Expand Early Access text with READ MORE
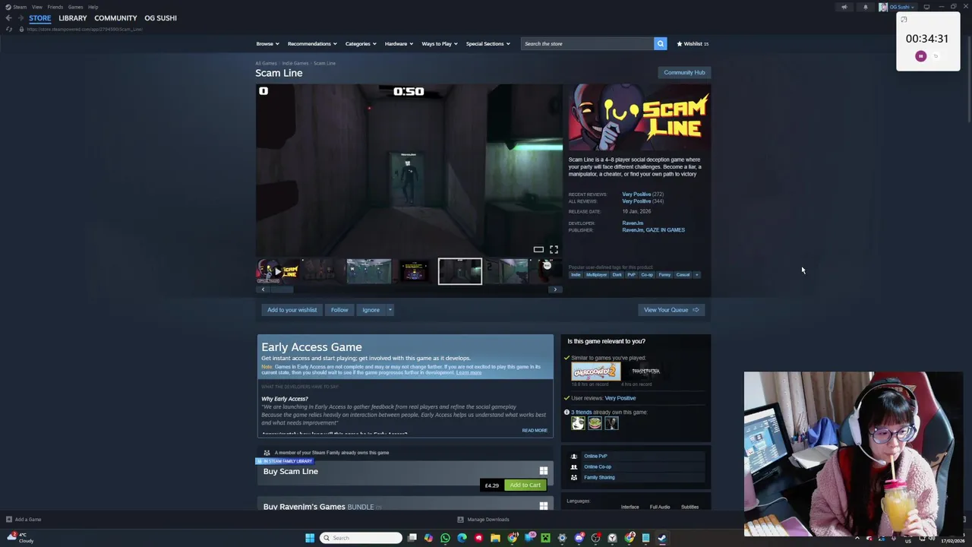 (535, 431)
